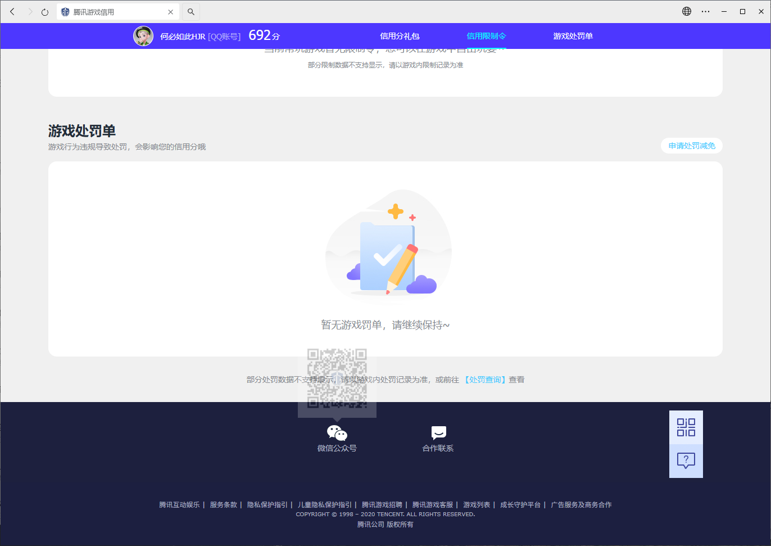Reload the page with refresh icon
This screenshot has height=546, width=771.
(45, 12)
